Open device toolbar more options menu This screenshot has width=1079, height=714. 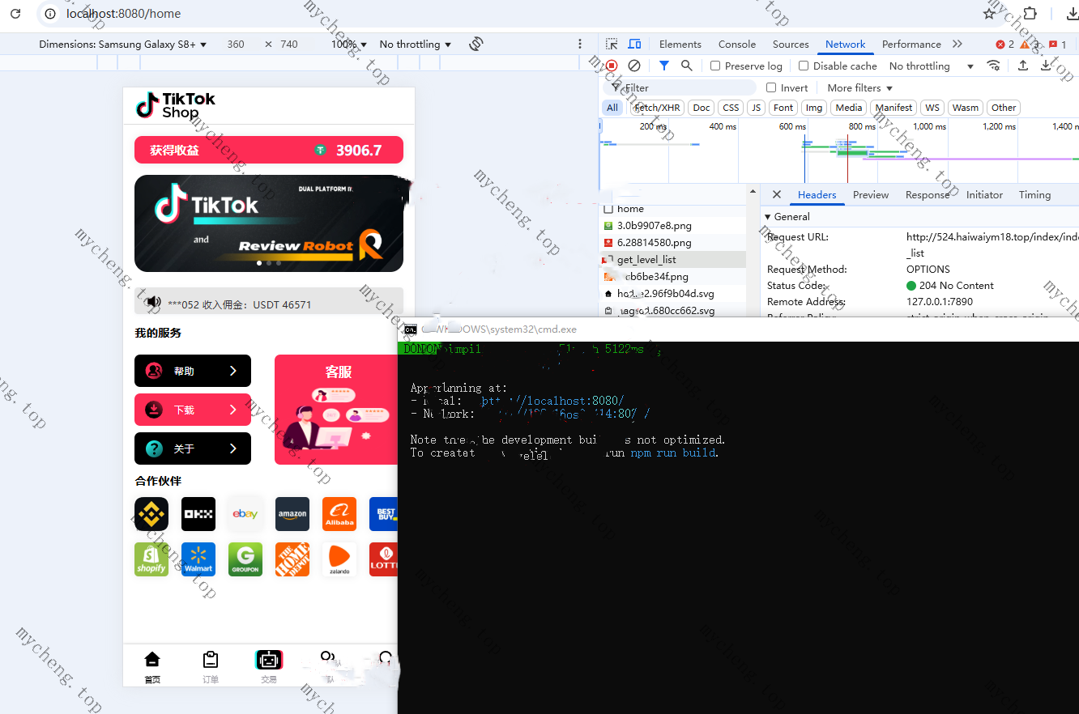pyautogui.click(x=580, y=45)
